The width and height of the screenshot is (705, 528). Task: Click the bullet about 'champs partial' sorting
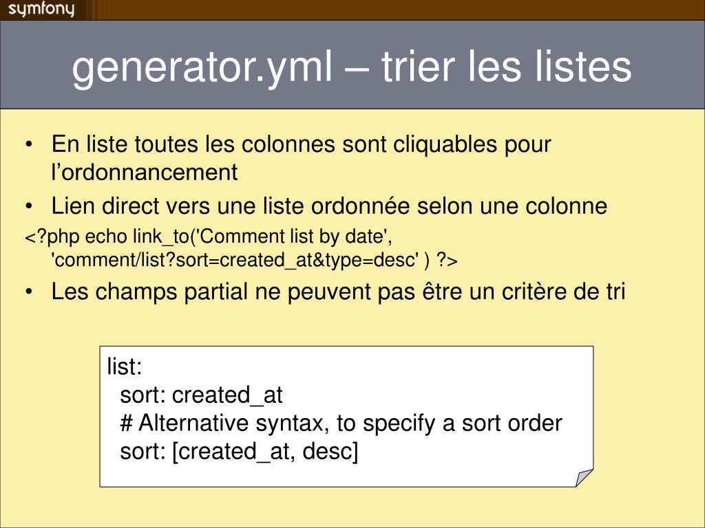click(x=338, y=291)
